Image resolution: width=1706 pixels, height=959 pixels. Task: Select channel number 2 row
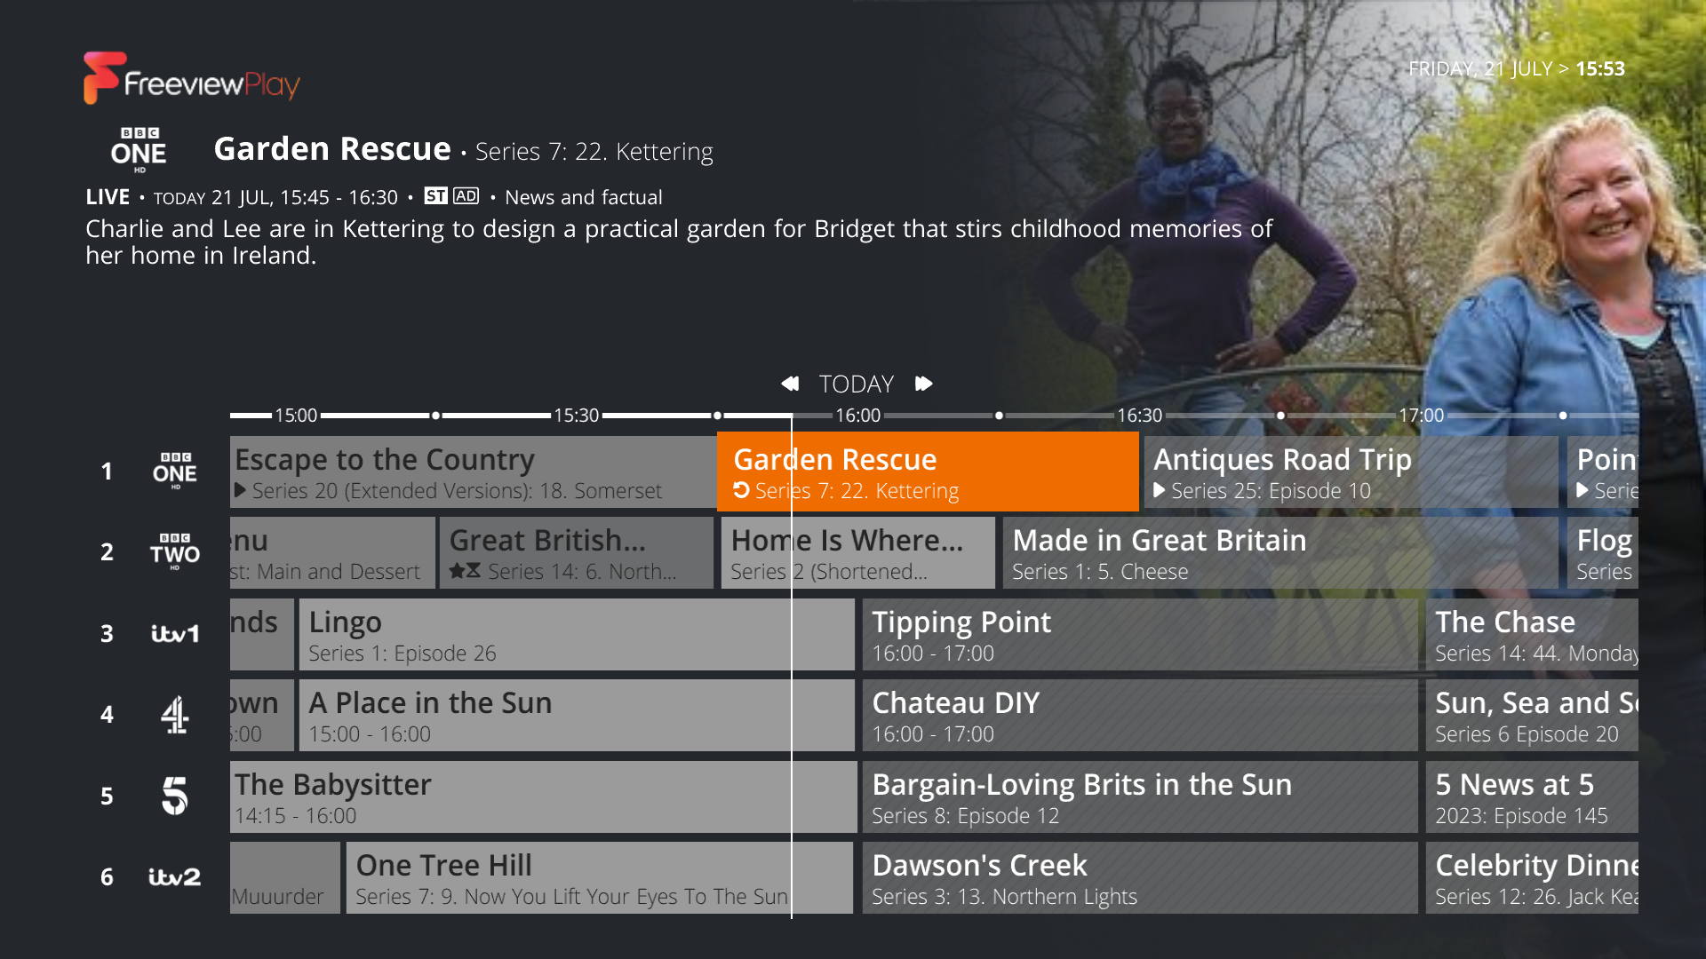(107, 552)
